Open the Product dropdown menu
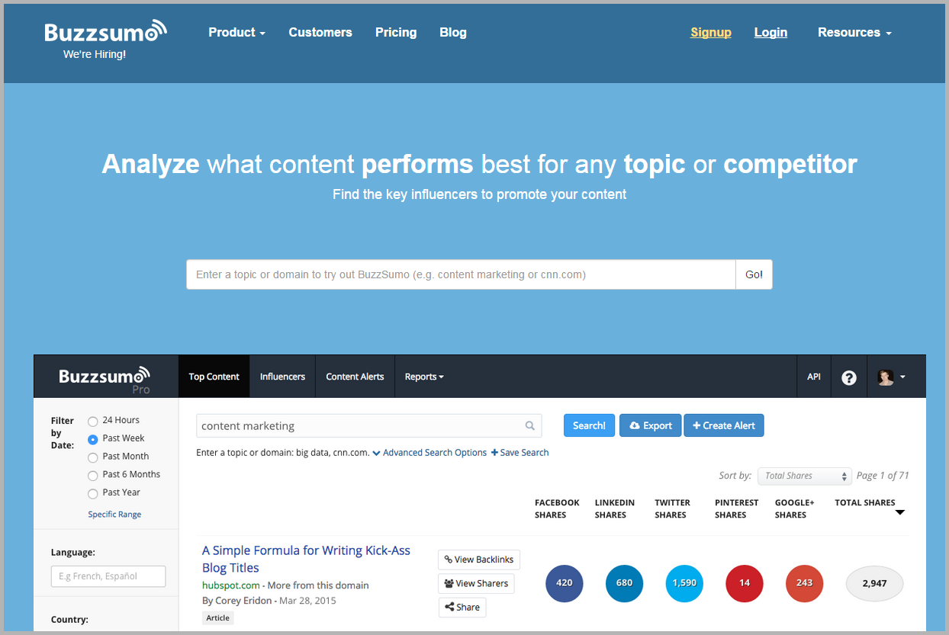This screenshot has width=949, height=635. click(236, 32)
